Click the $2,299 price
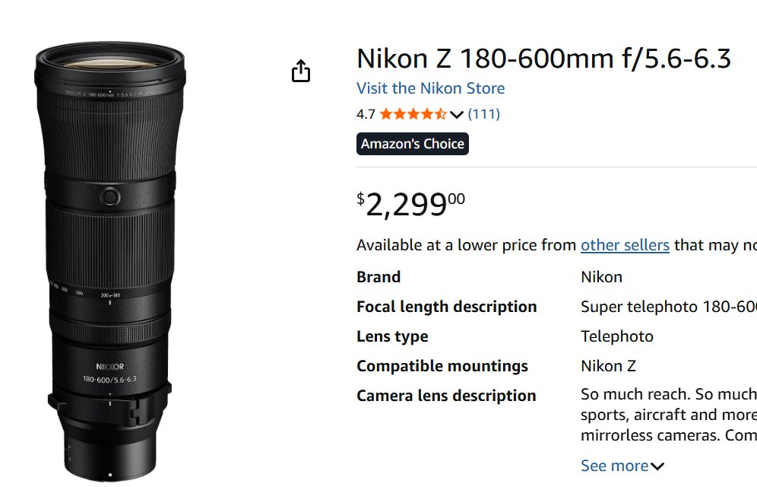 pyautogui.click(x=411, y=204)
